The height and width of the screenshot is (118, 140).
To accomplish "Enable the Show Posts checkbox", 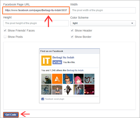I will pyautogui.click(x=5, y=37).
